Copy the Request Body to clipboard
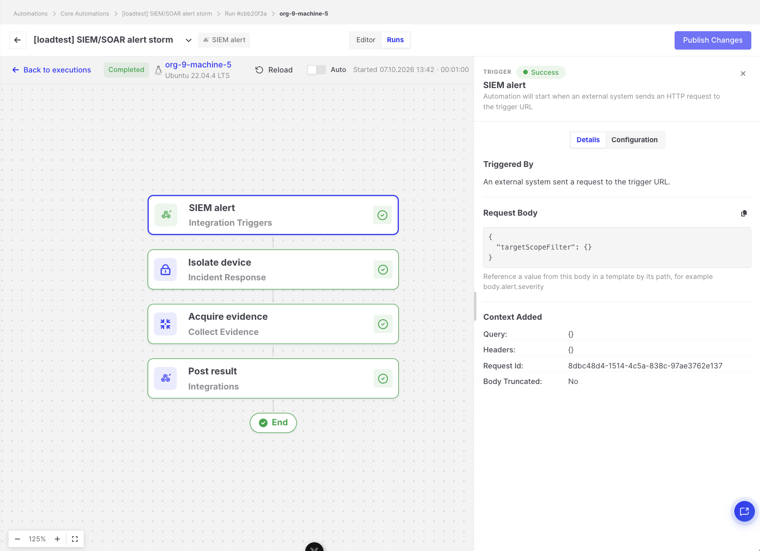This screenshot has height=551, width=760. point(744,213)
